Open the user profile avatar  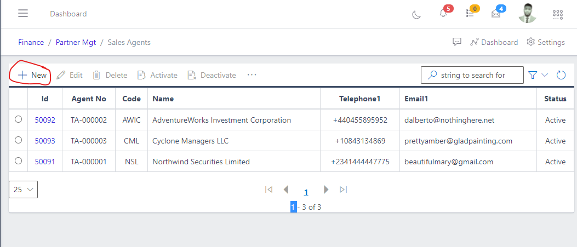pyautogui.click(x=527, y=14)
